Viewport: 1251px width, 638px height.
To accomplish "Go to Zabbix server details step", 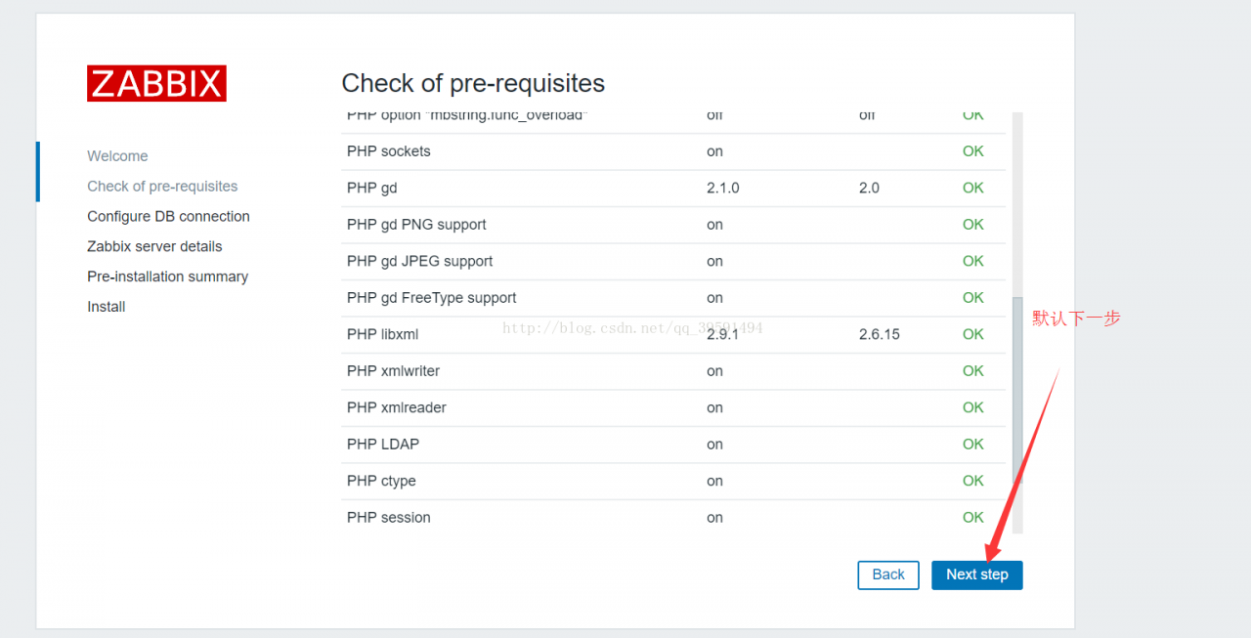I will 154,247.
